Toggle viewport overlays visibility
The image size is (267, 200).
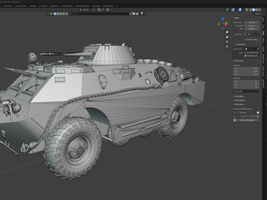click(240, 9)
